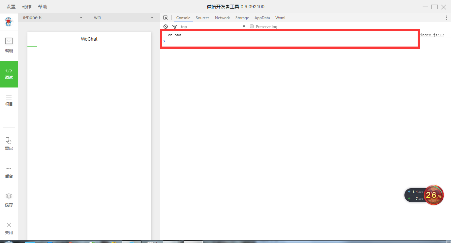
Task: Click the 重启 restart button
Action: click(9, 144)
